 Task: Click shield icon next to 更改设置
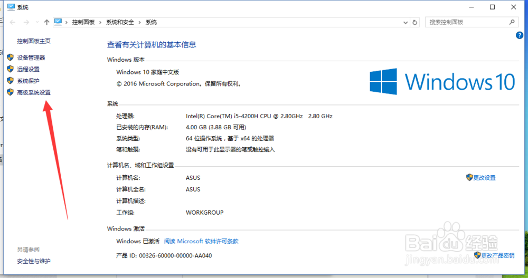(x=469, y=177)
